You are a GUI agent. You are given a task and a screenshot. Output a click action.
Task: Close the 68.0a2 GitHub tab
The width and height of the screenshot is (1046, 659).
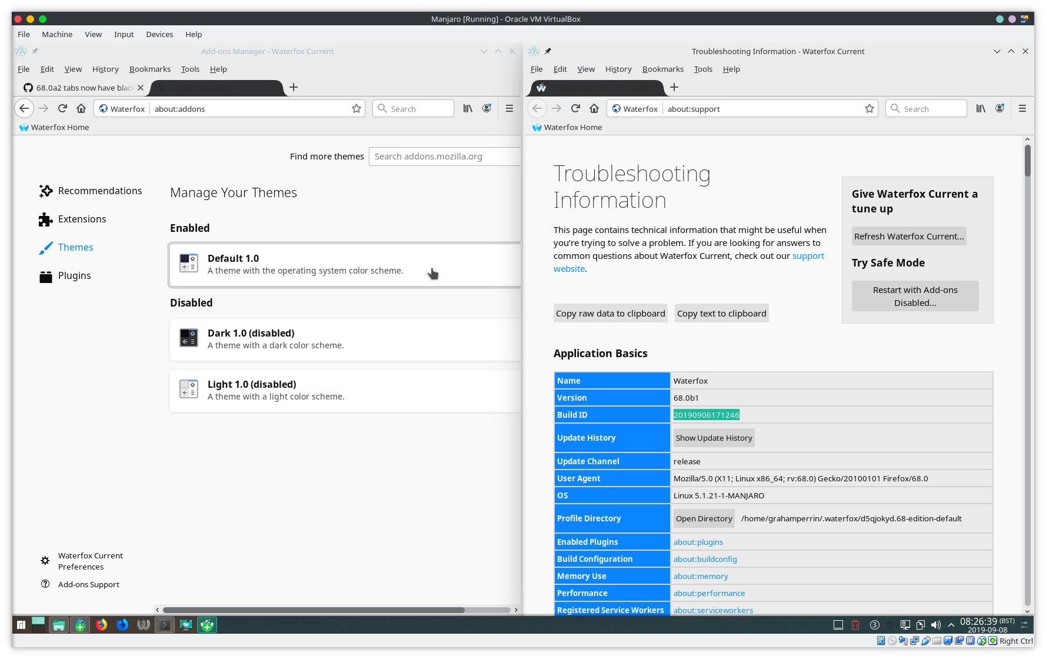141,88
